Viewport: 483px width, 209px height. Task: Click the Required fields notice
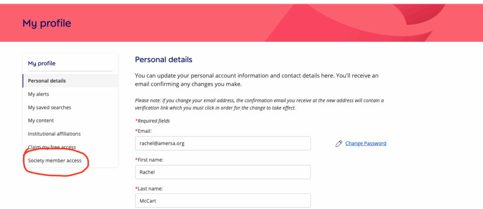point(152,121)
